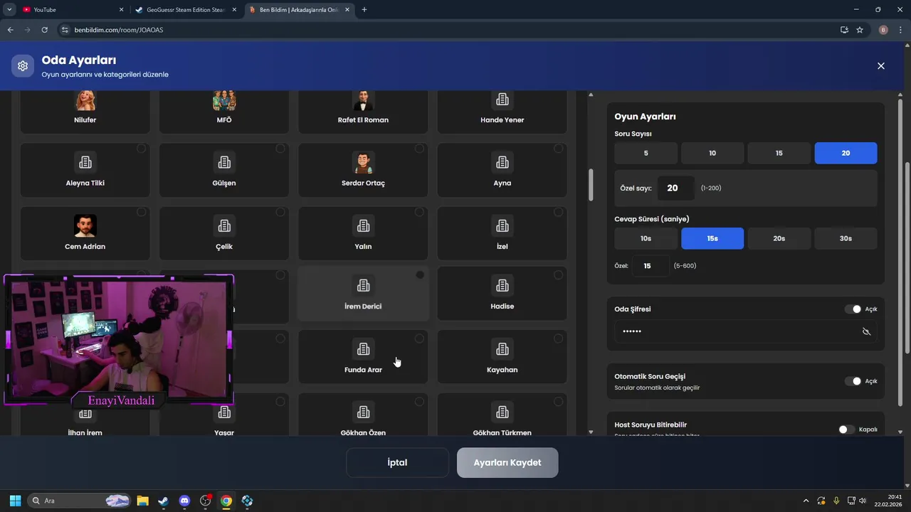Screen dimensions: 911x512
Task: Tick the selection circle on Kayahan card
Action: tap(558, 338)
